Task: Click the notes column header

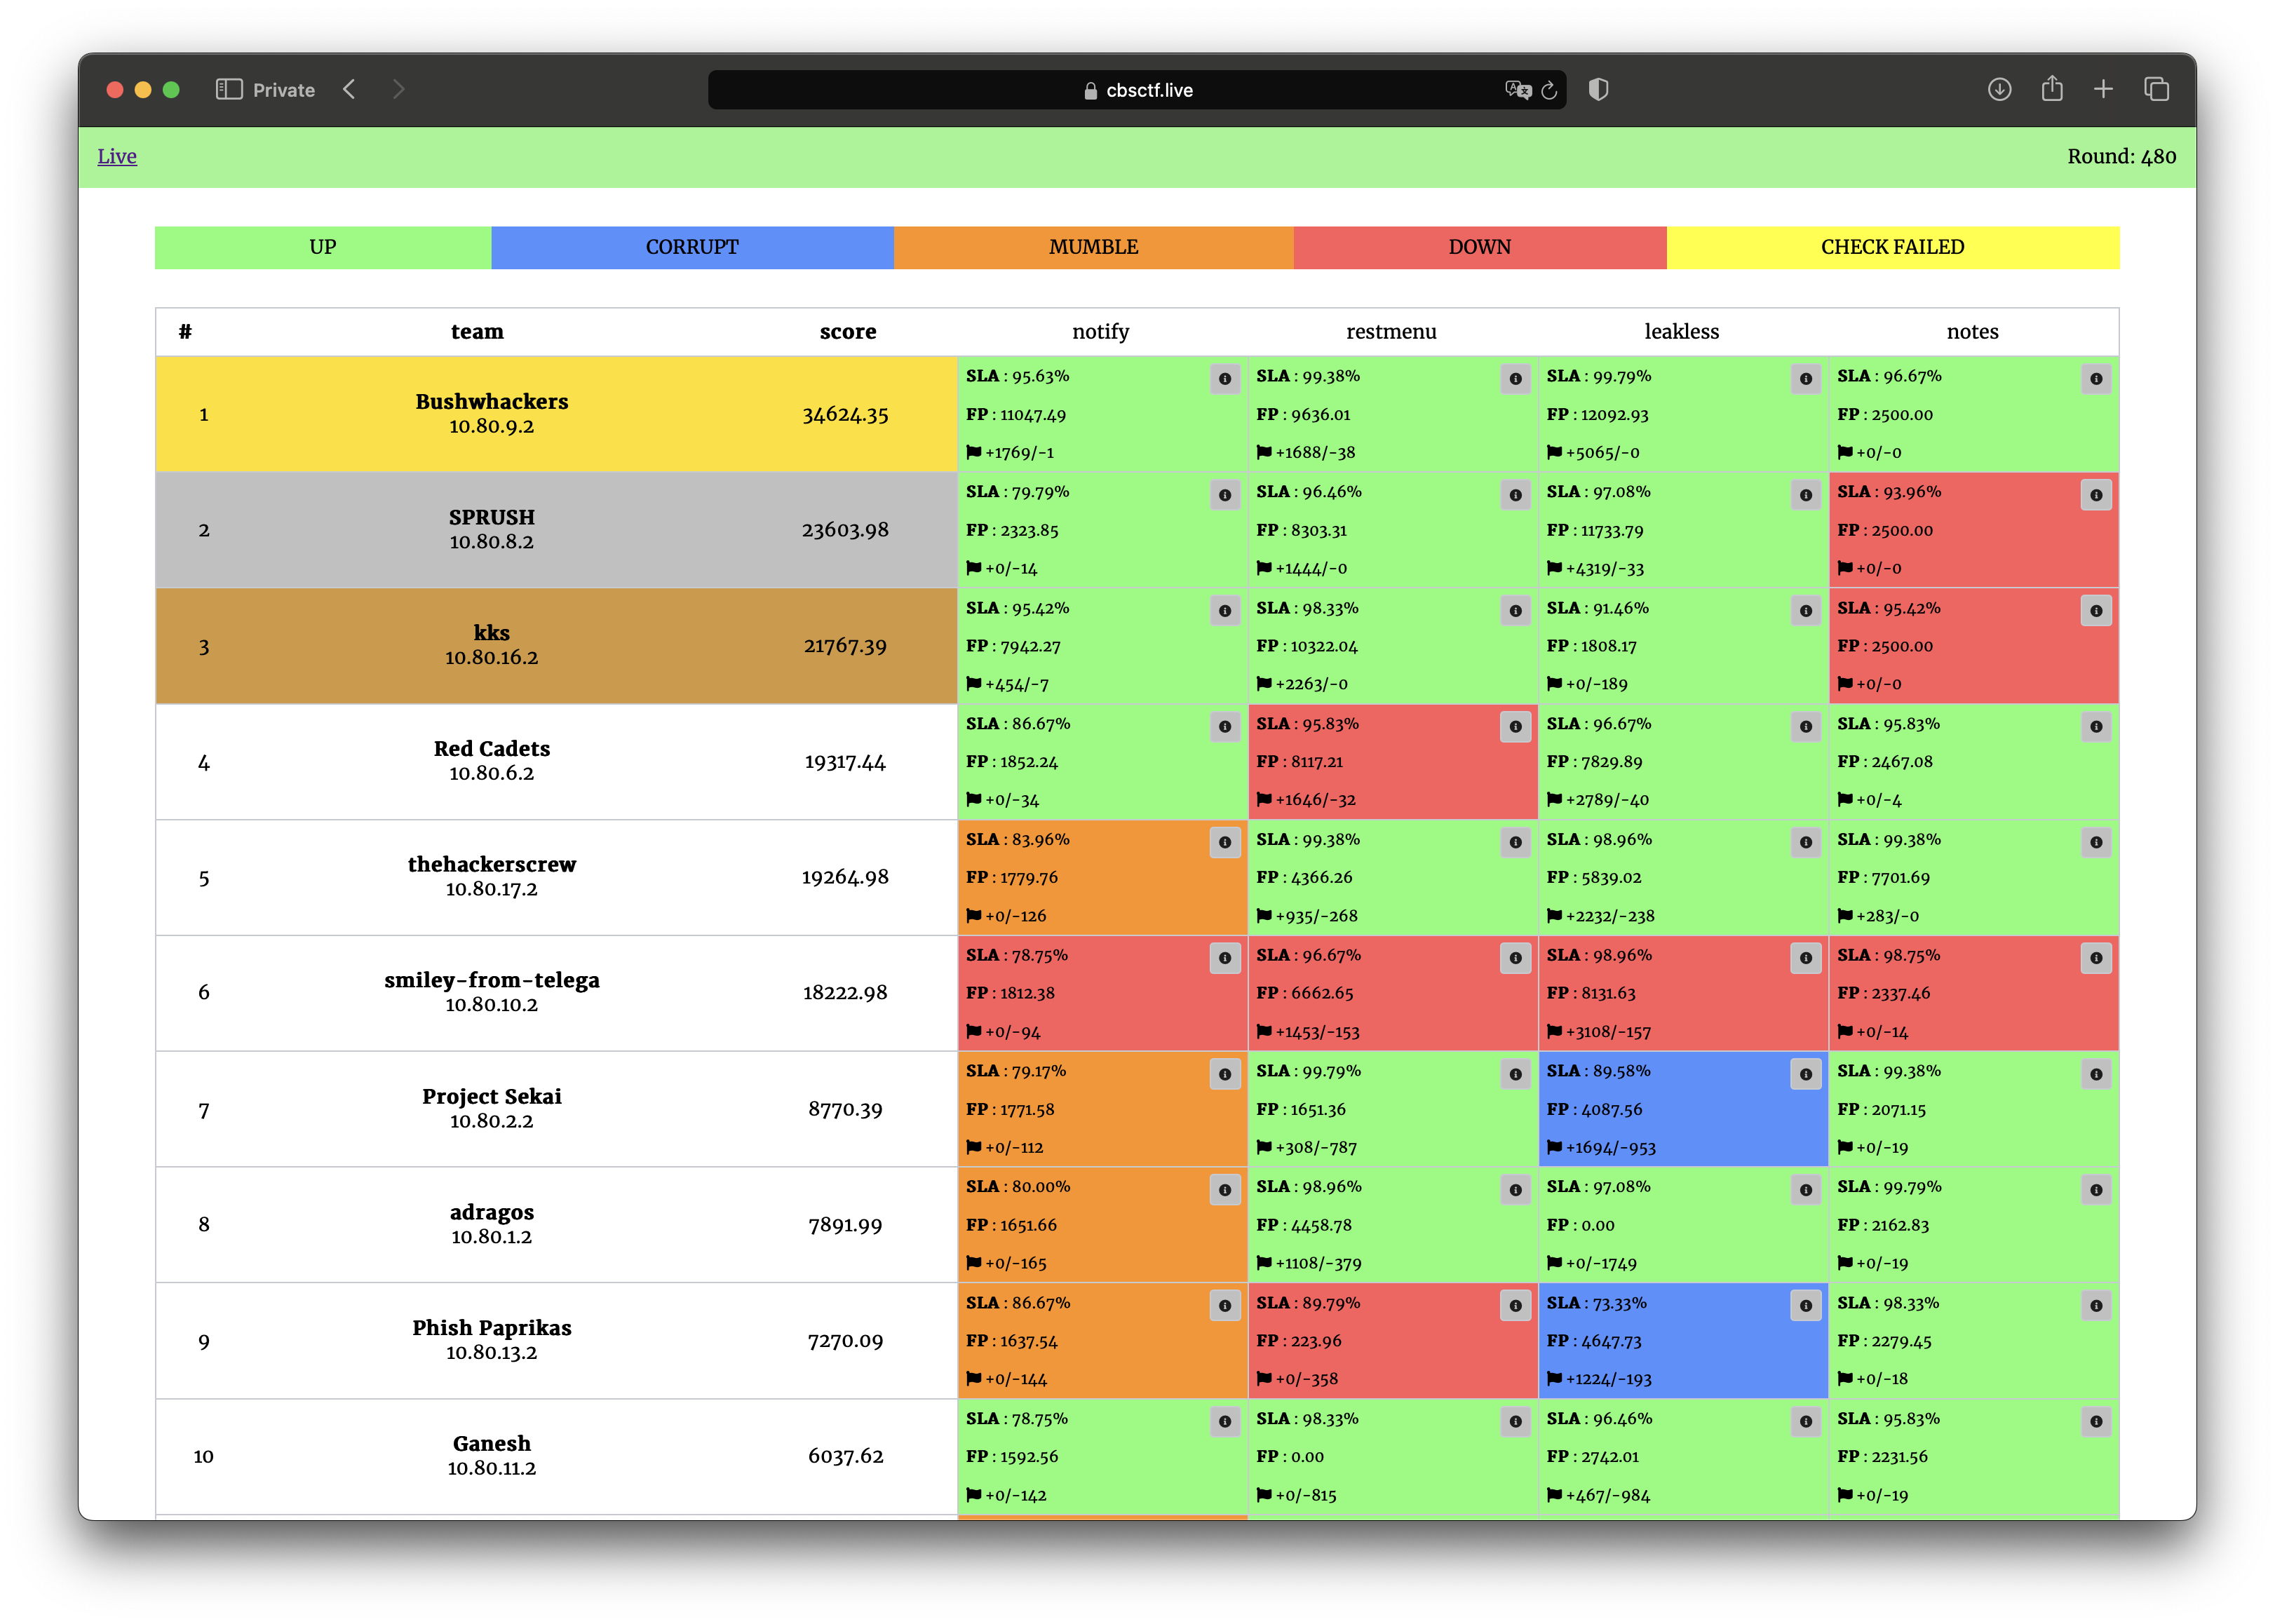Action: click(x=1972, y=332)
